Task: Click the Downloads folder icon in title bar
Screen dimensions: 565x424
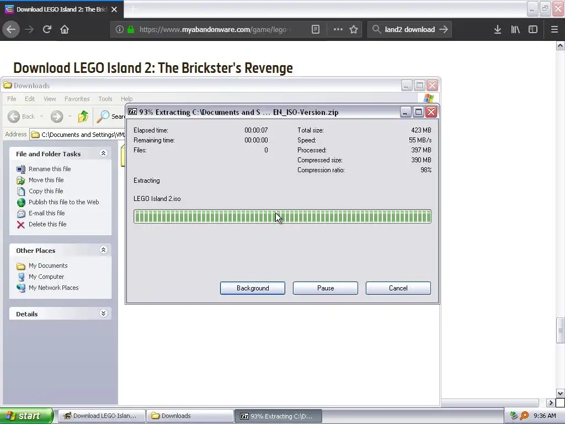Action: click(8, 86)
